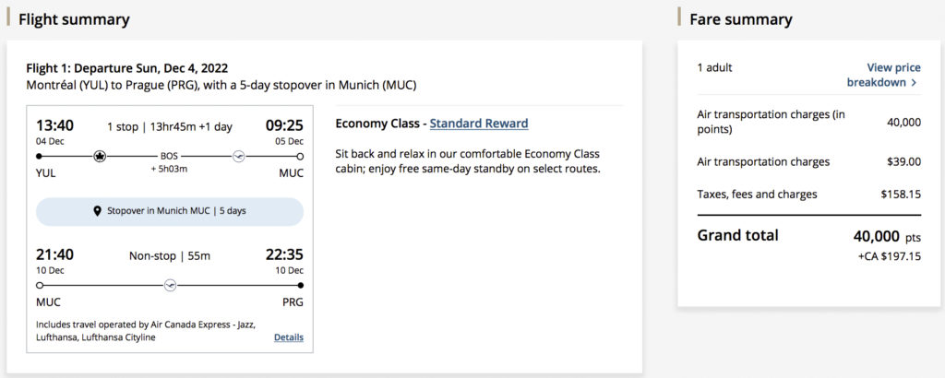
Task: Click the PRG destination dot on route line
Action: 301,286
